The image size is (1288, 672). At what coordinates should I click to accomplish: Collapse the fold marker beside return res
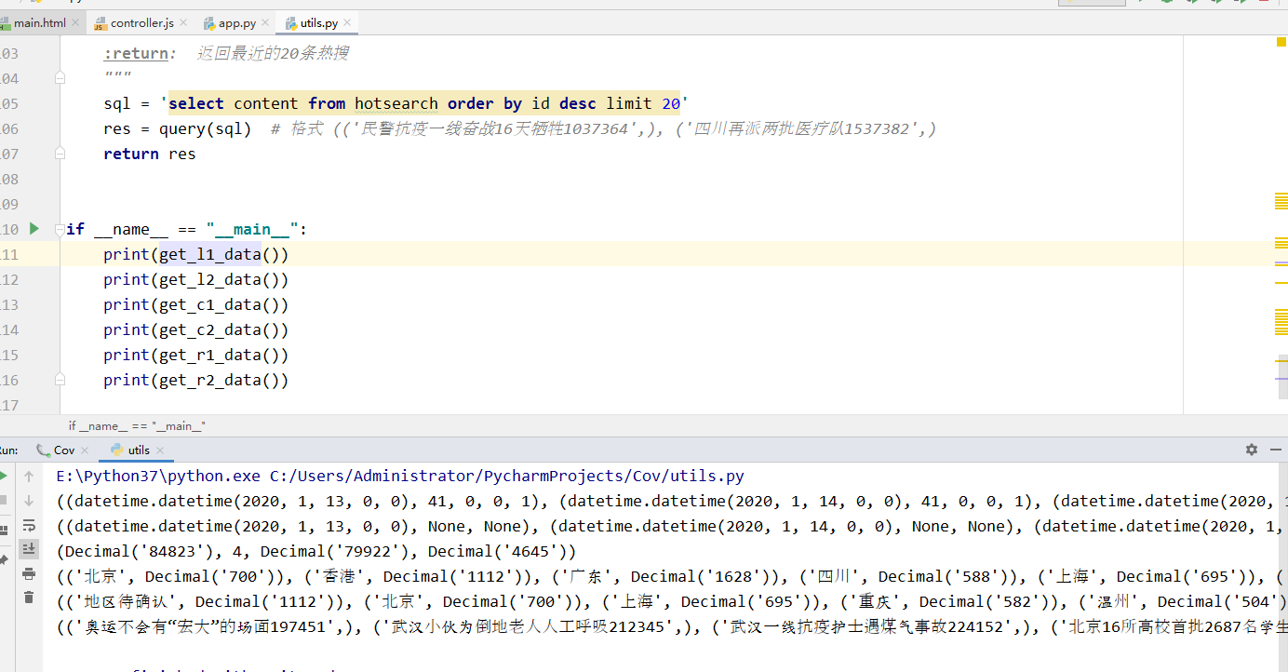(60, 155)
